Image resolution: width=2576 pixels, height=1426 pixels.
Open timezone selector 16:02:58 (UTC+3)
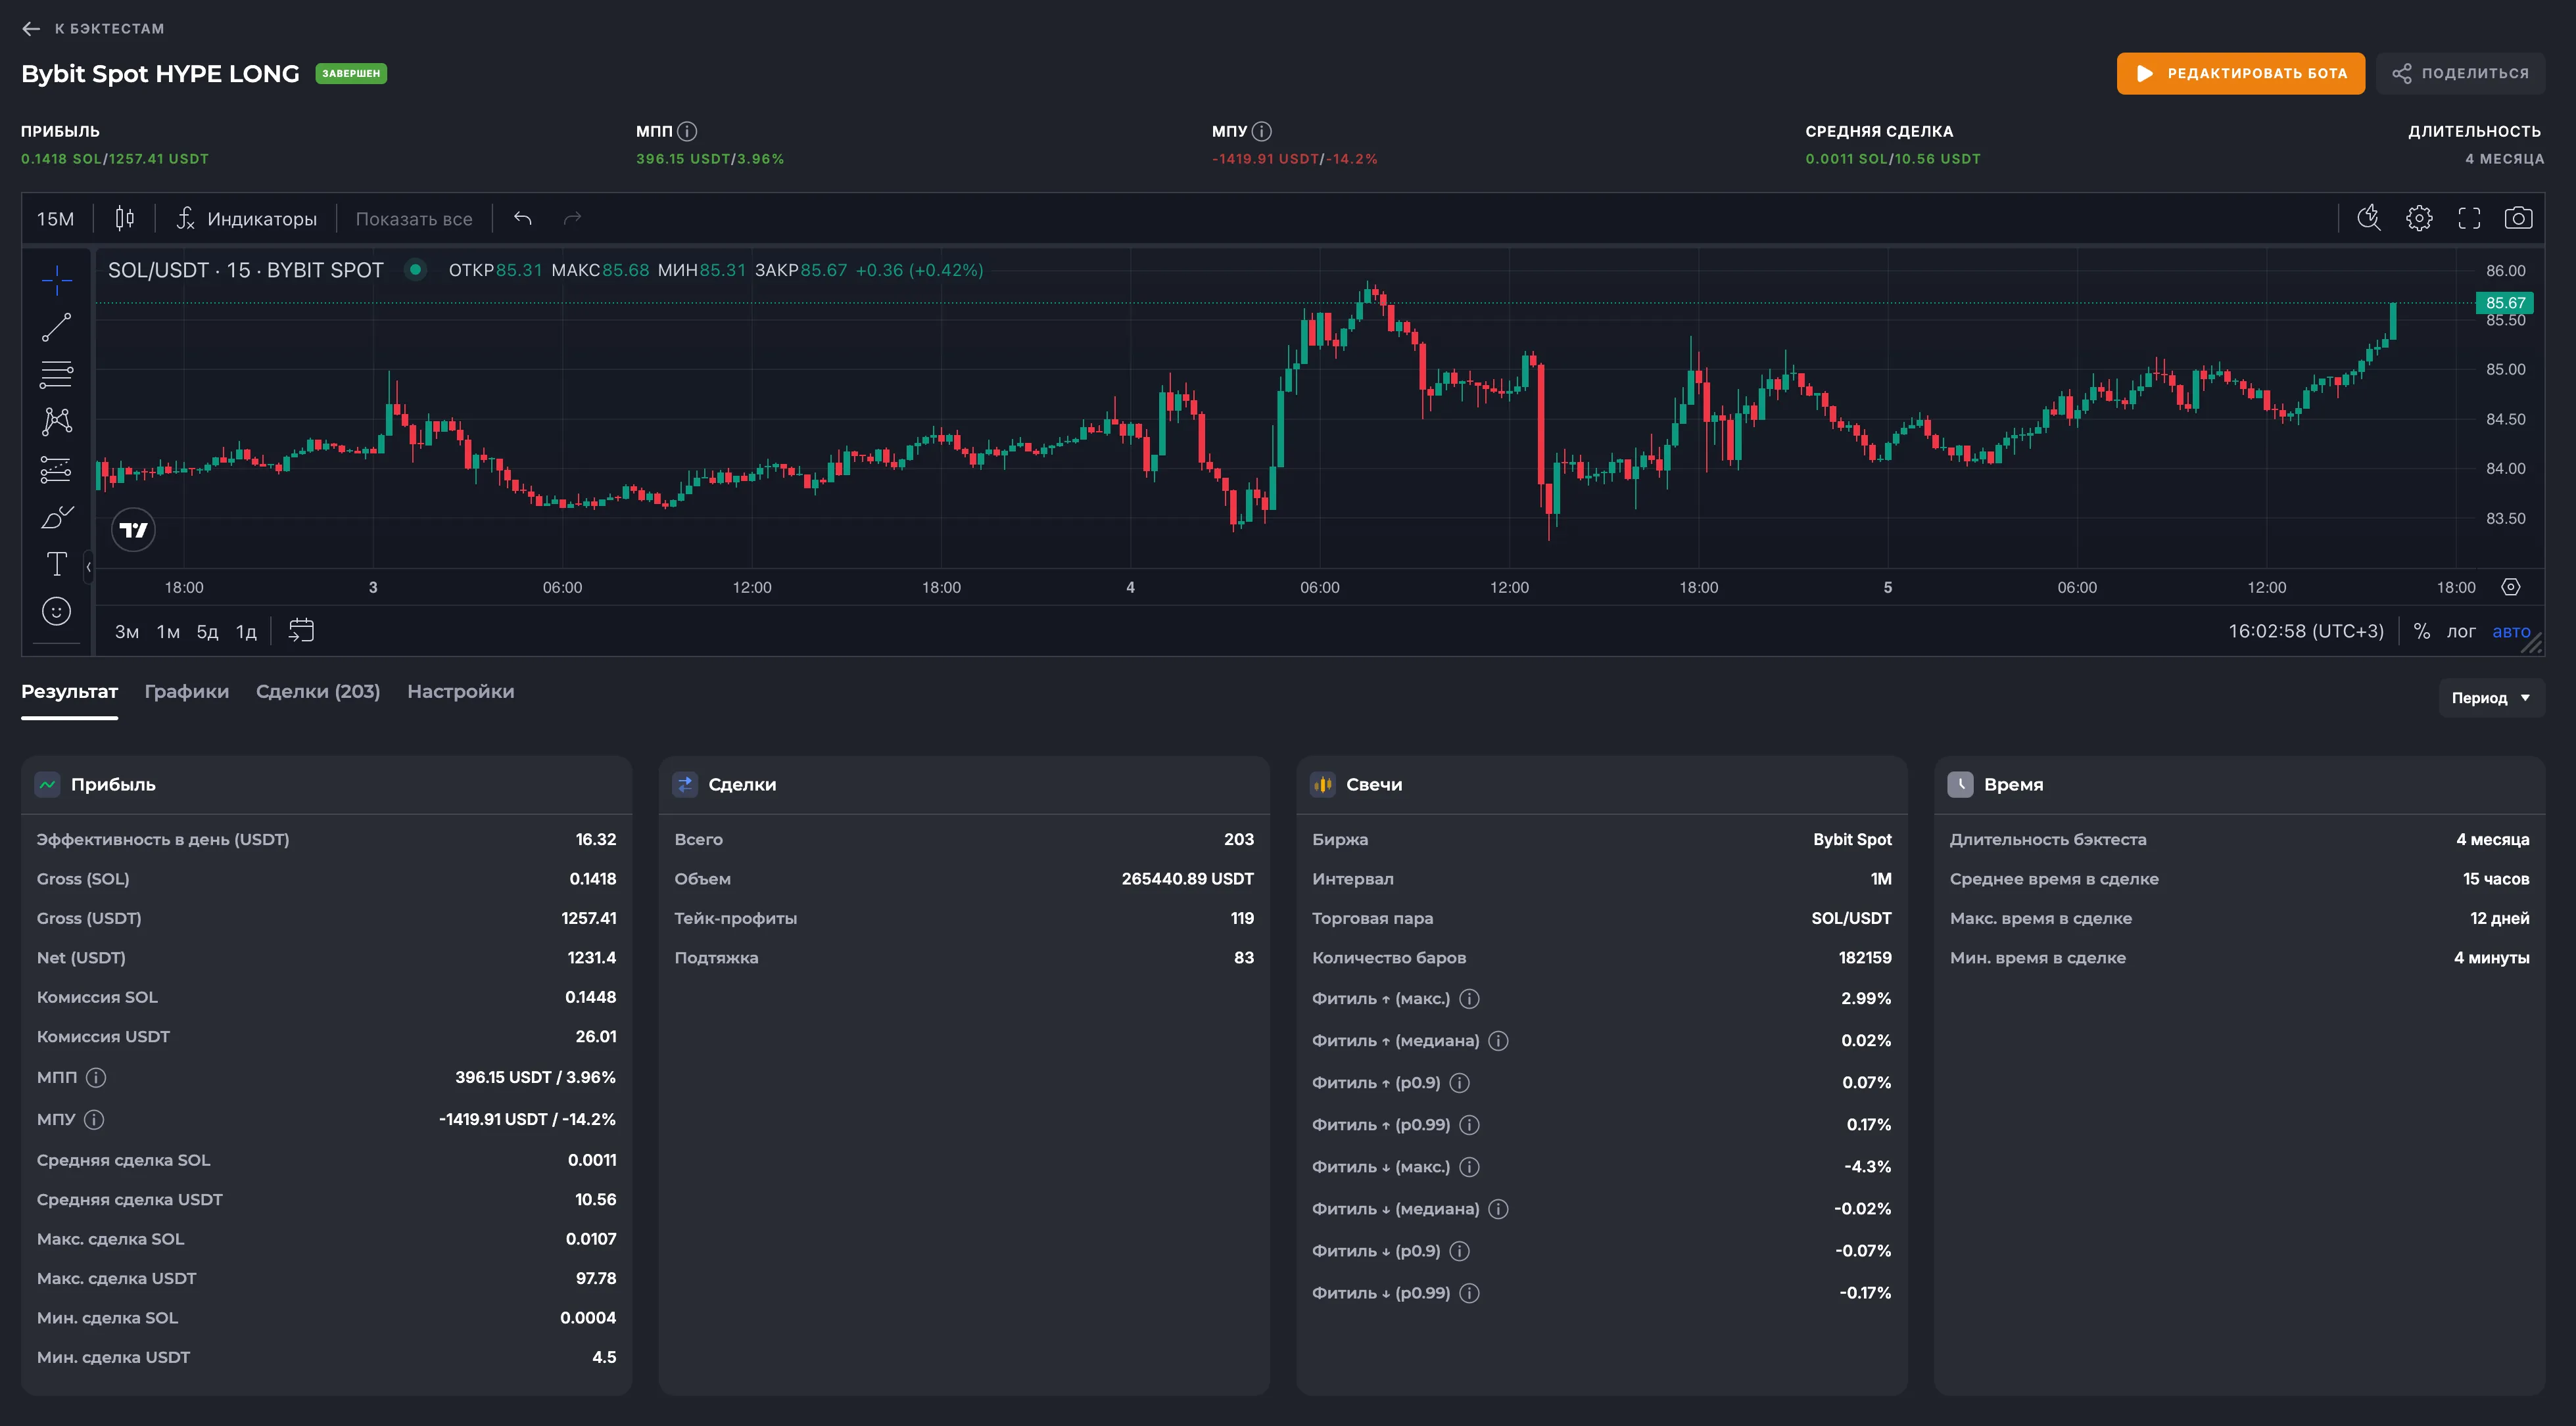[x=2306, y=631]
